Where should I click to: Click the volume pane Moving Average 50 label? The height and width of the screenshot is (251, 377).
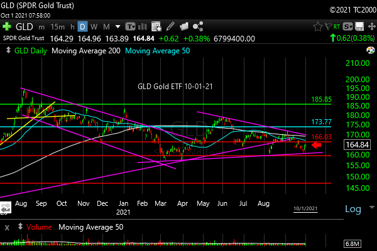pos(91,227)
